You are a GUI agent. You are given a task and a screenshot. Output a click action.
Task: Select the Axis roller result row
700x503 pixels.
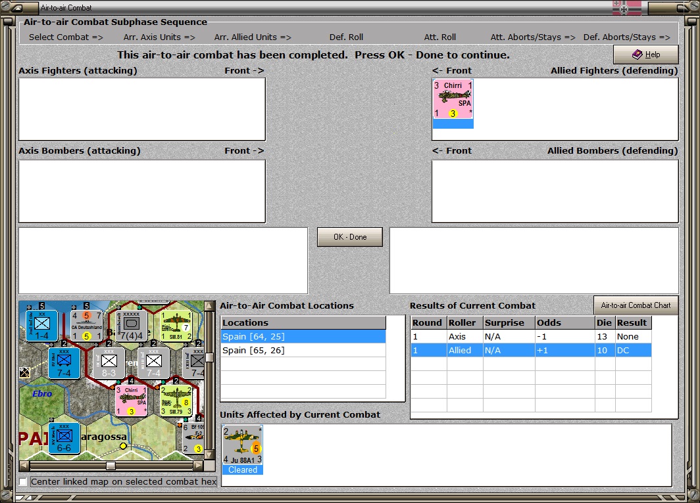[531, 336]
